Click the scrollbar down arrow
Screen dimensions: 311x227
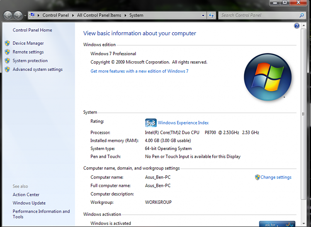[x=304, y=224]
